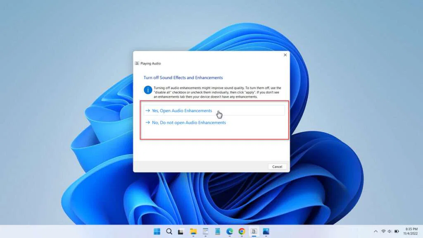Close the Playing Audio troubleshooter window
This screenshot has height=238, width=423.
click(285, 55)
